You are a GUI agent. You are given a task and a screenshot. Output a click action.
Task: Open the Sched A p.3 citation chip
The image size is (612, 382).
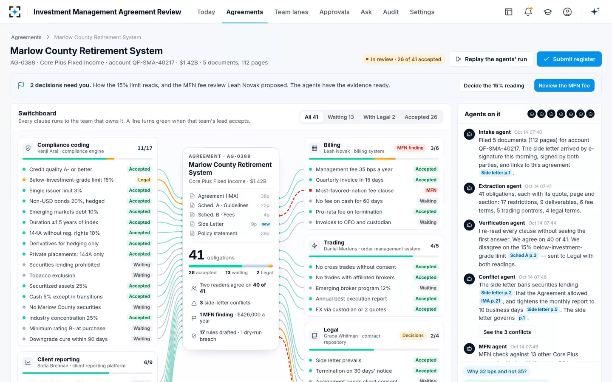tap(523, 256)
